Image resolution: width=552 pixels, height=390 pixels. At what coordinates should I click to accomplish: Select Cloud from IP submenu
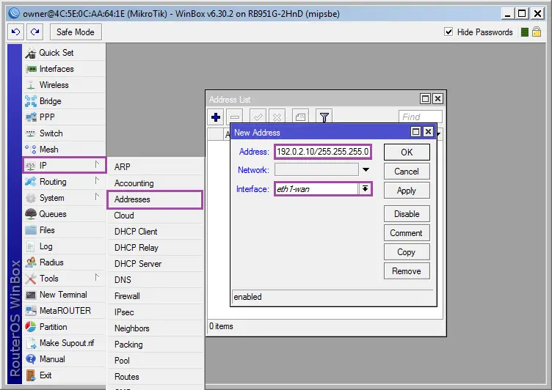pyautogui.click(x=156, y=216)
